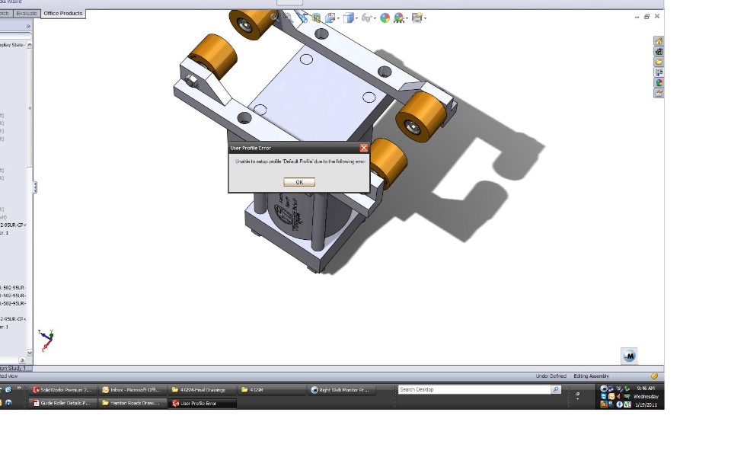Click the View Settings monitor icon
This screenshot has width=731, height=457.
tap(418, 18)
